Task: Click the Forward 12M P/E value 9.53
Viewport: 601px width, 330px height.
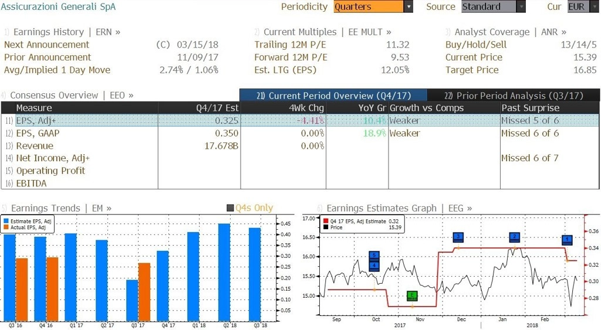Action: (x=400, y=57)
